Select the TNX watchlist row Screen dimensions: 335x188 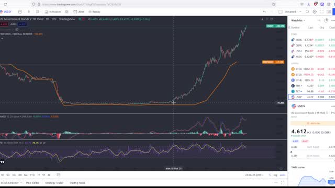pyautogui.click(x=312, y=86)
